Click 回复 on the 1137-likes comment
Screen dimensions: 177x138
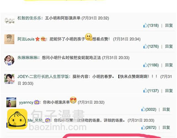169,91
